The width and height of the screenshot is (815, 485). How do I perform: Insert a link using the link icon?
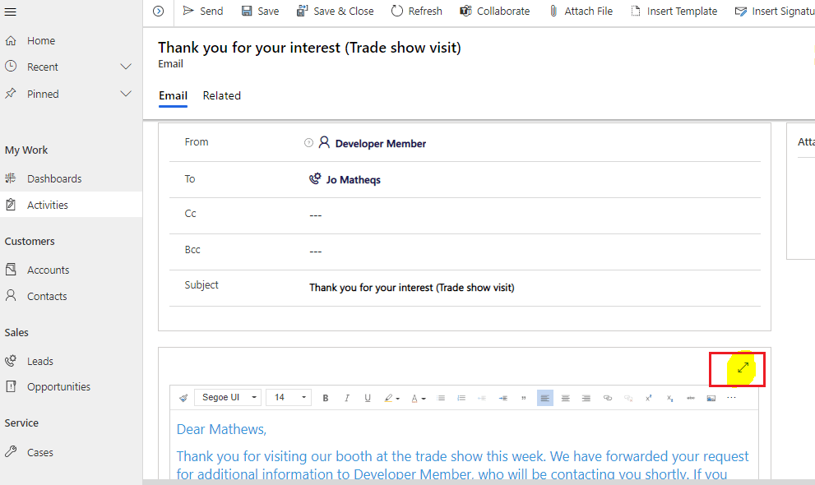point(608,398)
